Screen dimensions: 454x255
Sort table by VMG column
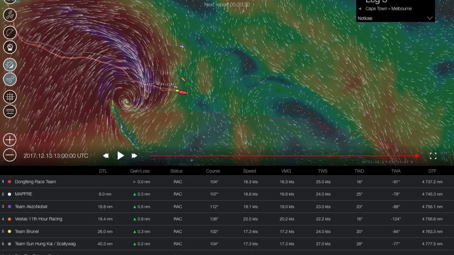(286, 171)
